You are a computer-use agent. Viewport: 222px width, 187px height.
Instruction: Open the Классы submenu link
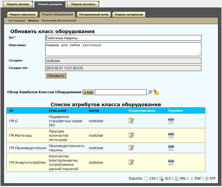coord(33,21)
